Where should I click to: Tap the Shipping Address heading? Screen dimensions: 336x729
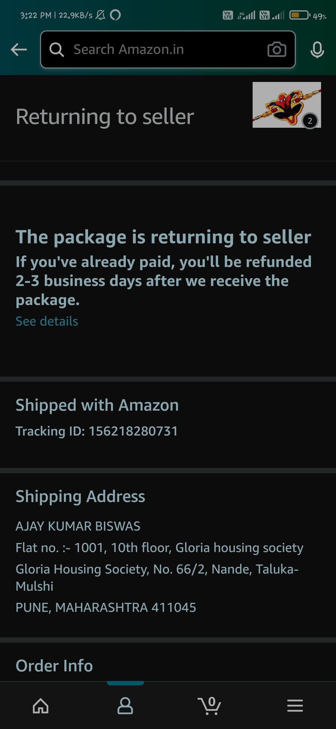(x=80, y=496)
